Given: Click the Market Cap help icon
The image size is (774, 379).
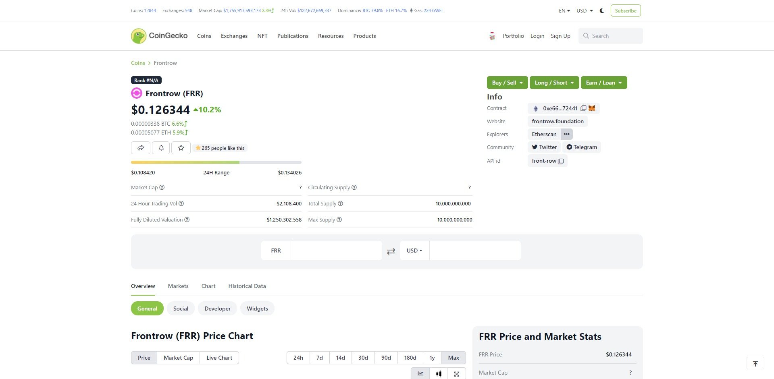Looking at the screenshot, I should pos(162,187).
